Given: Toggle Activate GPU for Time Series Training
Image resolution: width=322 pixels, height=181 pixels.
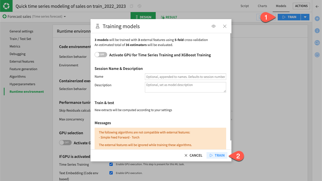Looking at the screenshot, I should tap(101, 55).
